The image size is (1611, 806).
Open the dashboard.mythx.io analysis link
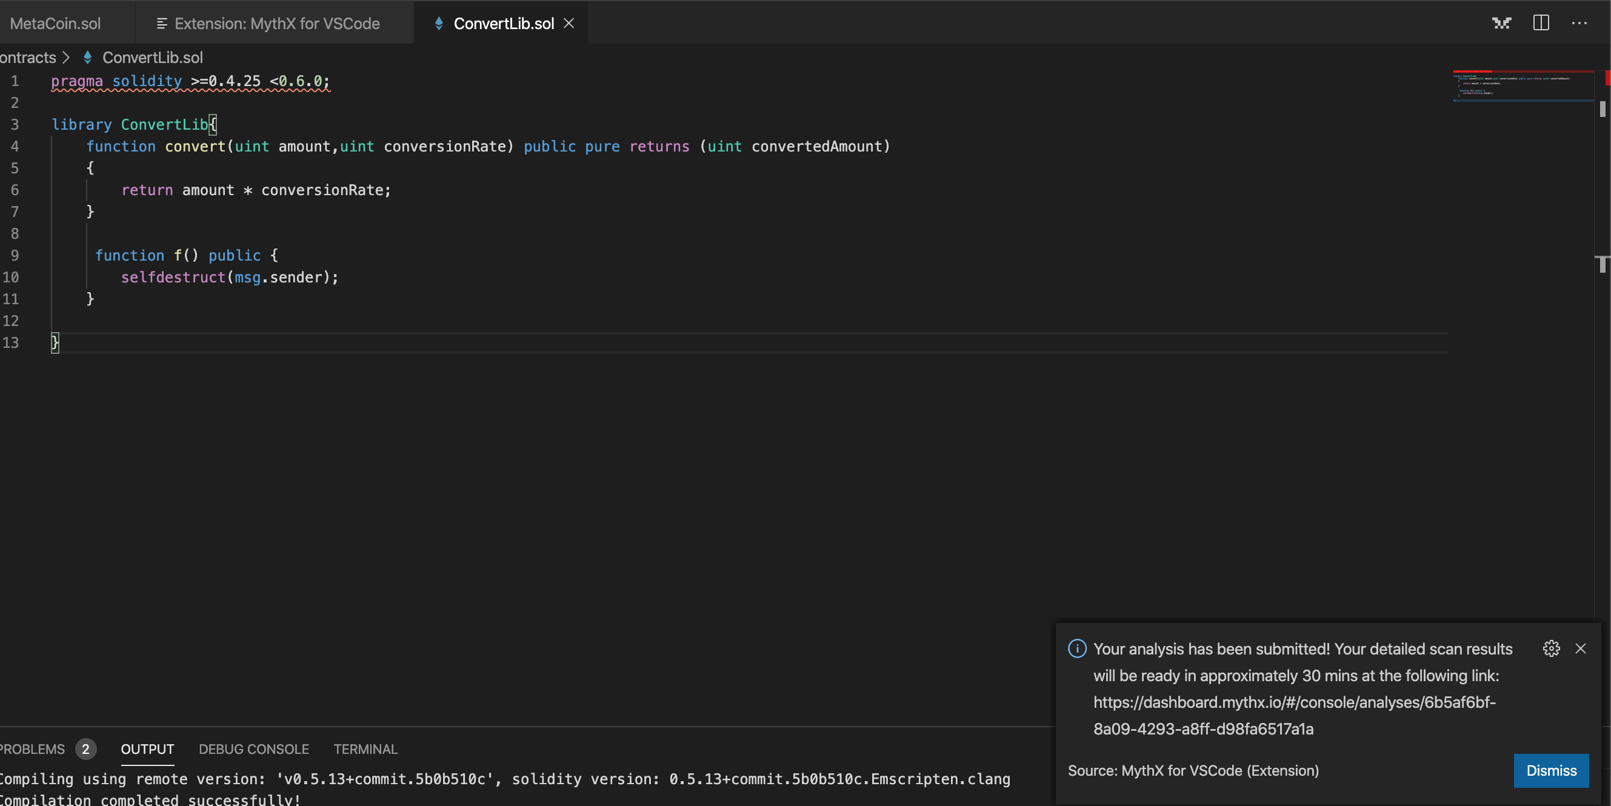point(1294,715)
